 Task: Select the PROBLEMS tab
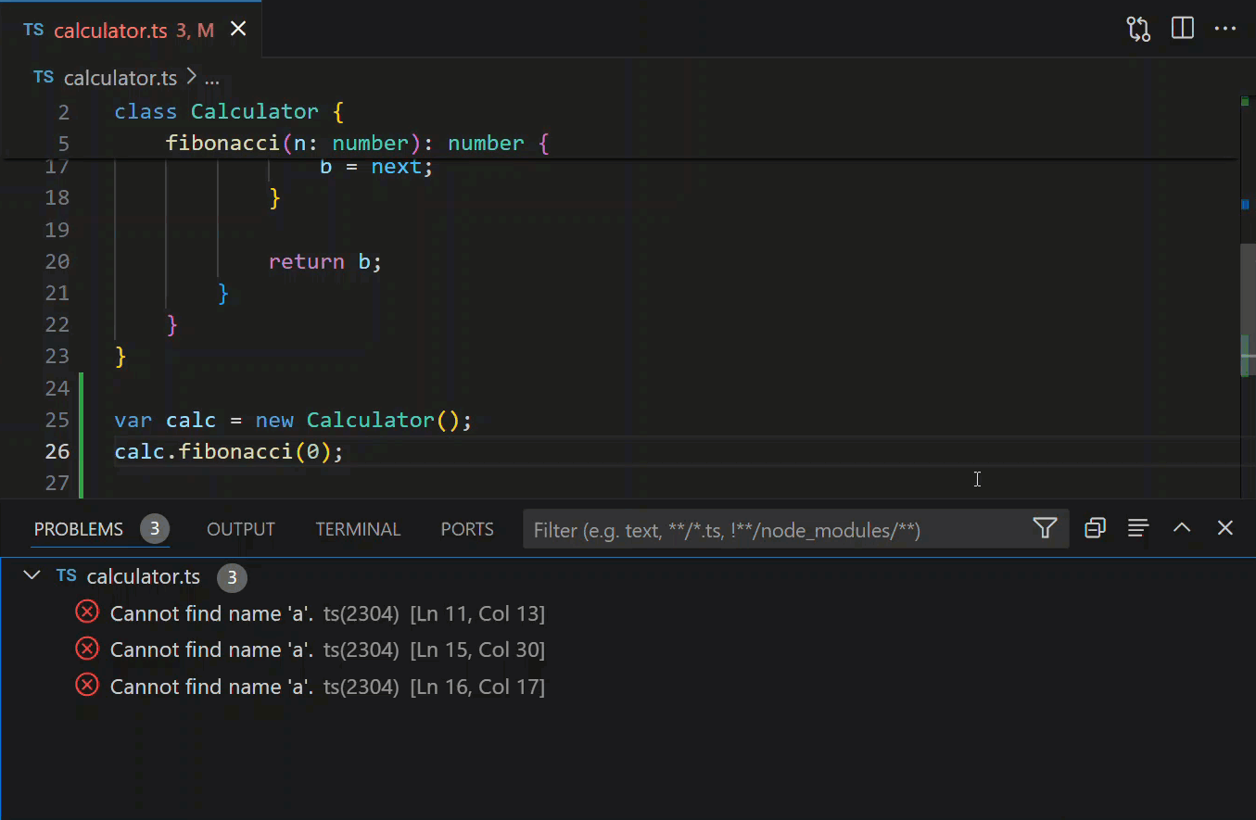[79, 529]
